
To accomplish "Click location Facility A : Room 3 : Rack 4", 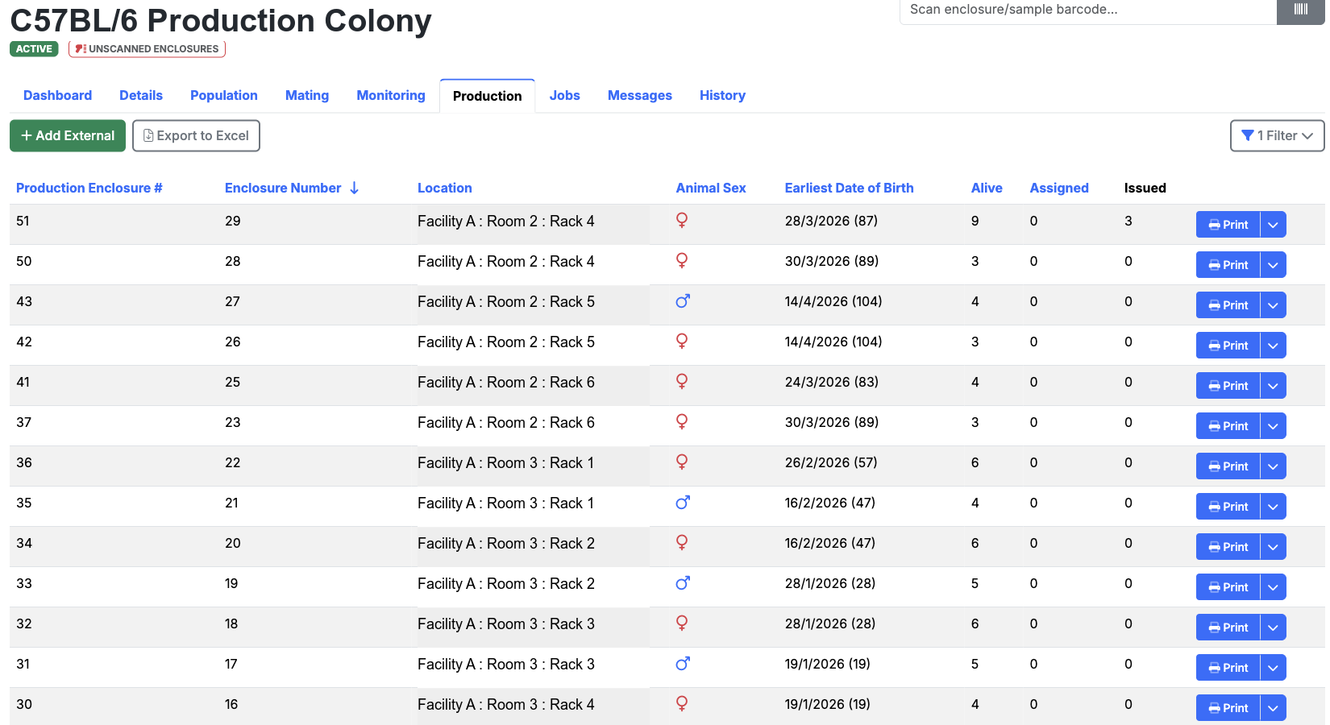I will coord(506,704).
